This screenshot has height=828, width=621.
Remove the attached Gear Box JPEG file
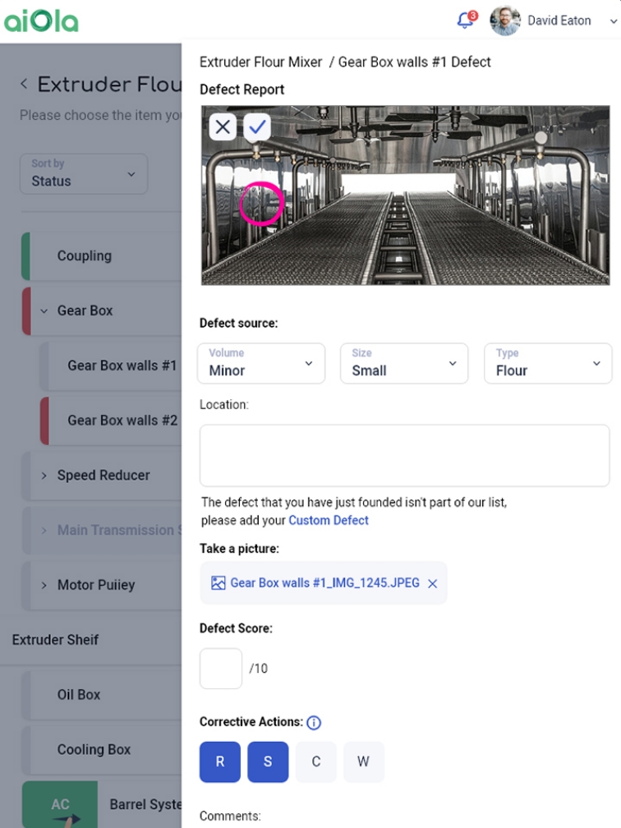(432, 583)
